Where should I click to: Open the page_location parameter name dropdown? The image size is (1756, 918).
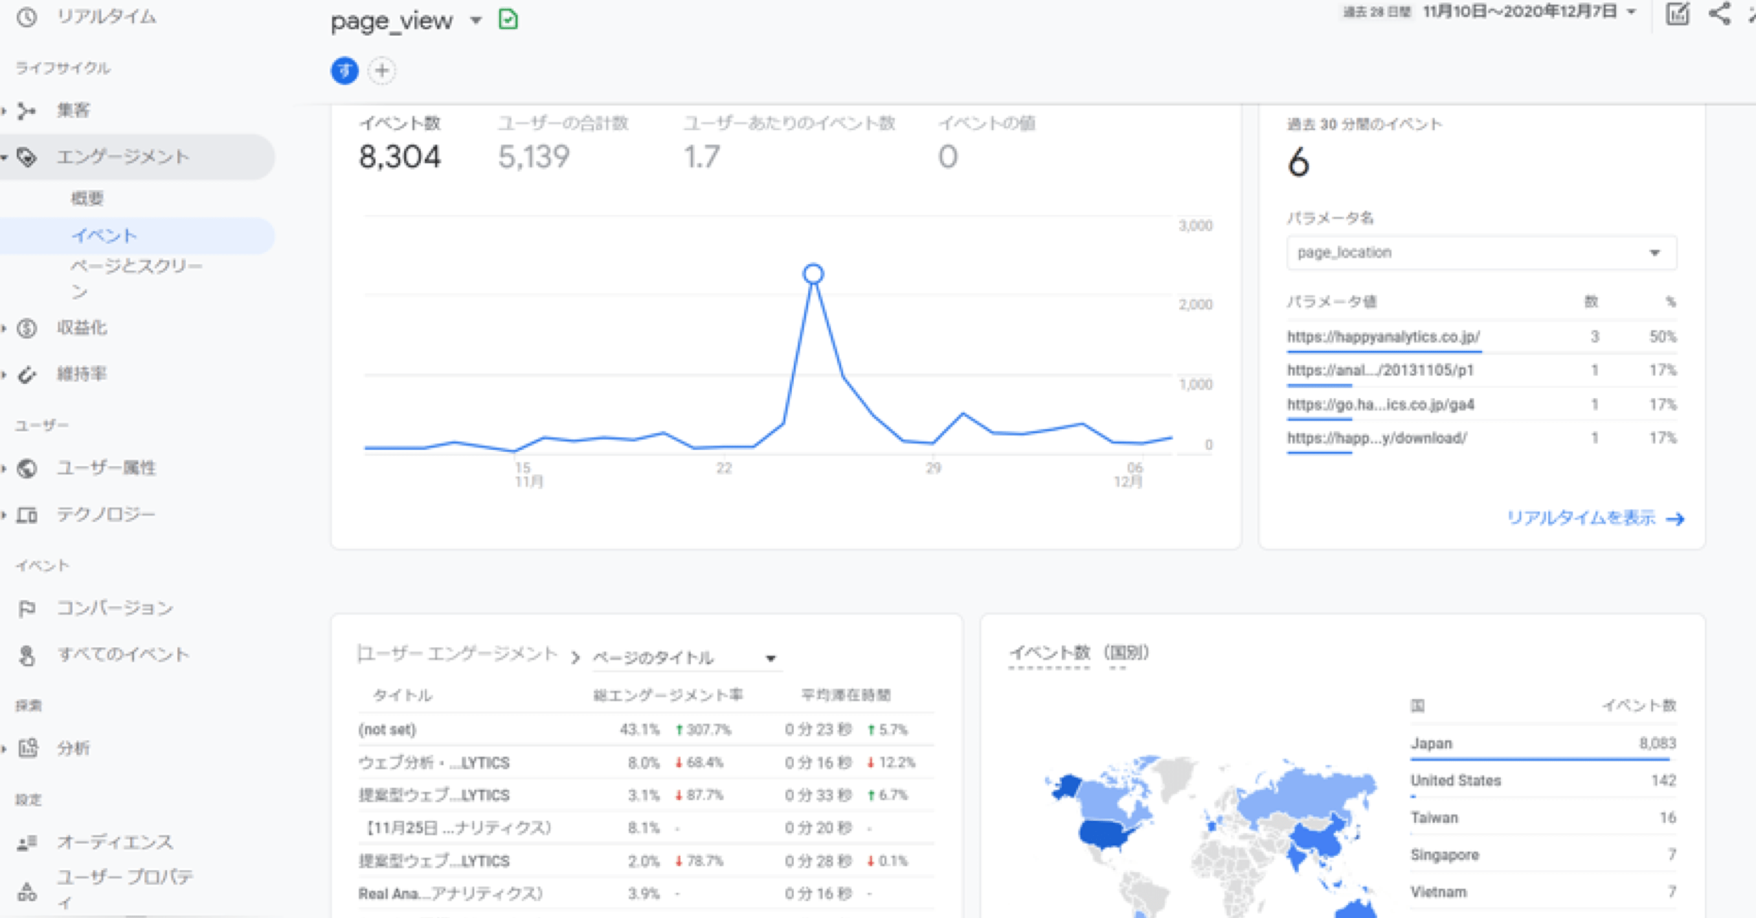[x=1481, y=253]
